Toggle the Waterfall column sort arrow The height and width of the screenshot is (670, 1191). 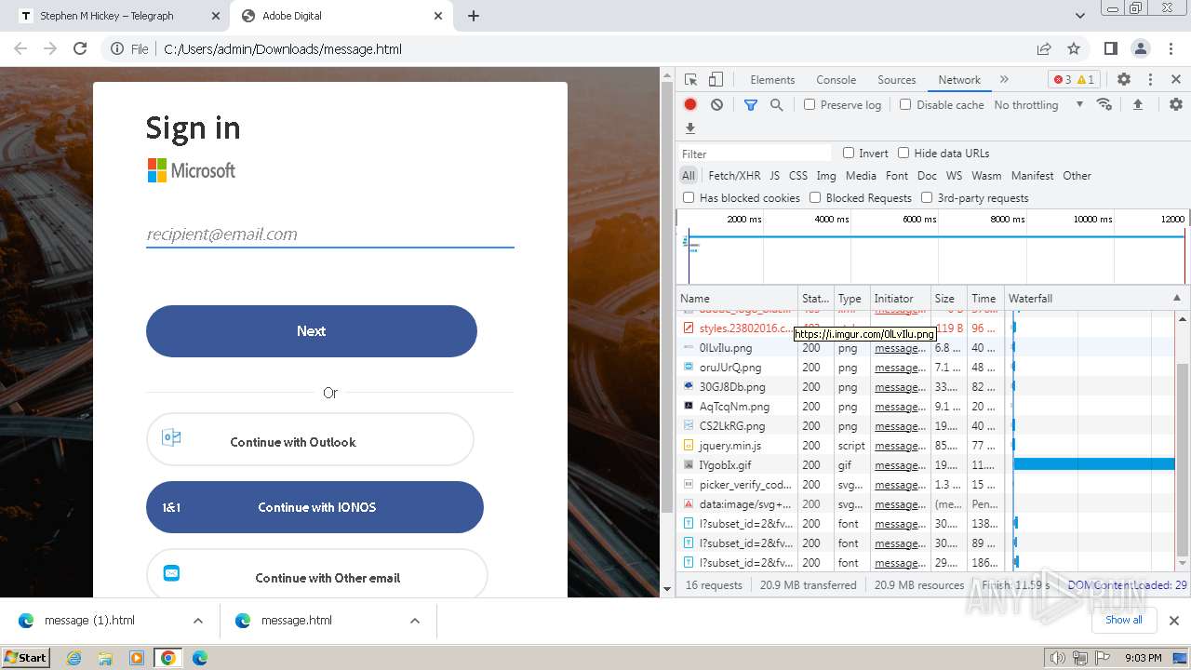pos(1176,298)
